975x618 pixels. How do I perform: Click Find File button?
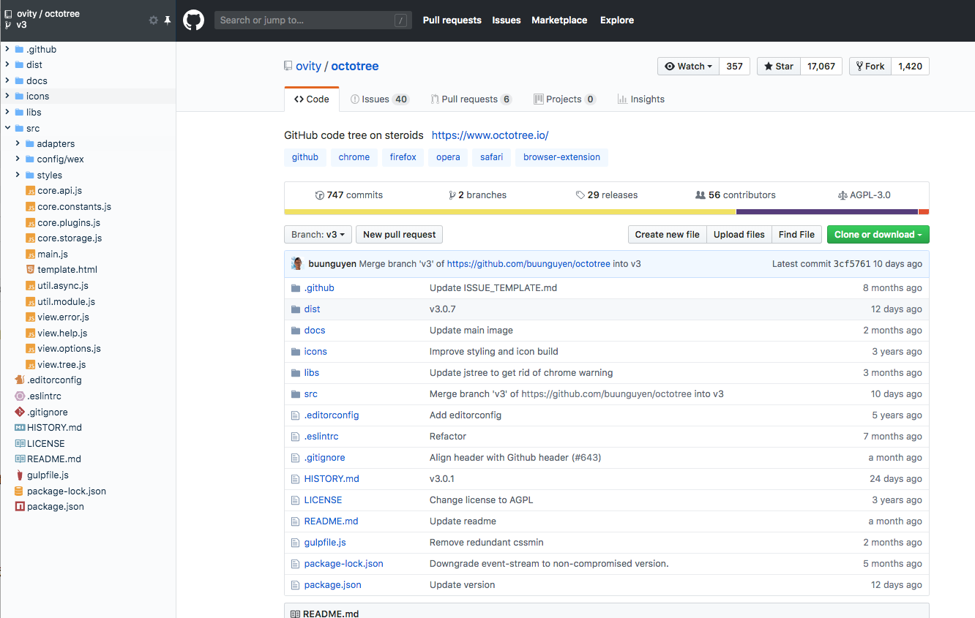tap(796, 235)
